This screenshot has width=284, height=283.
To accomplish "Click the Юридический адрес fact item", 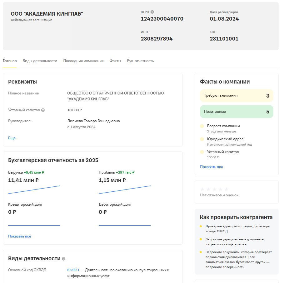I will point(226,141).
